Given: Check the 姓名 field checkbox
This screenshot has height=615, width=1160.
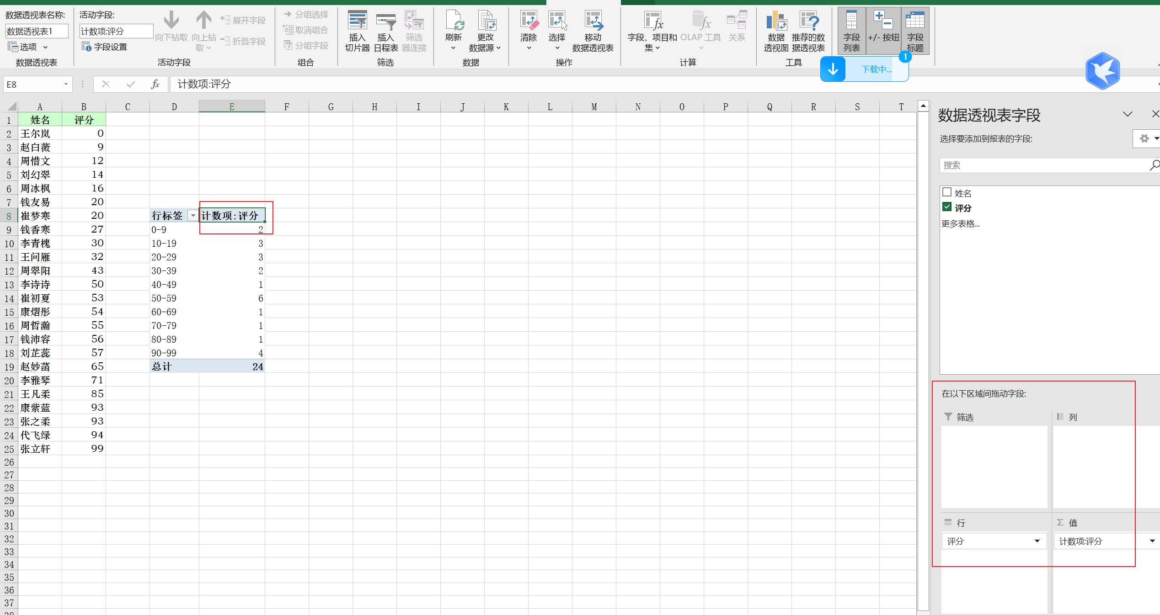Looking at the screenshot, I should click(947, 192).
